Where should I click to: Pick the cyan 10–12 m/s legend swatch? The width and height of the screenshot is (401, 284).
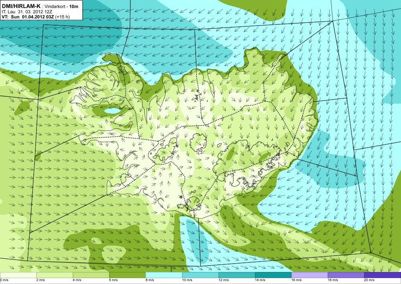200,275
